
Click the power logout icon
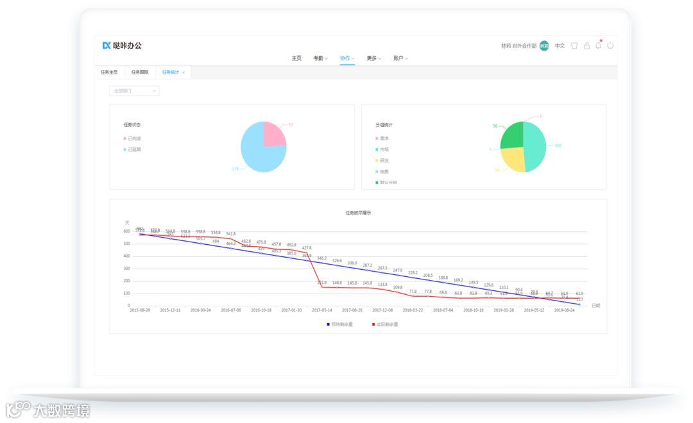click(610, 46)
